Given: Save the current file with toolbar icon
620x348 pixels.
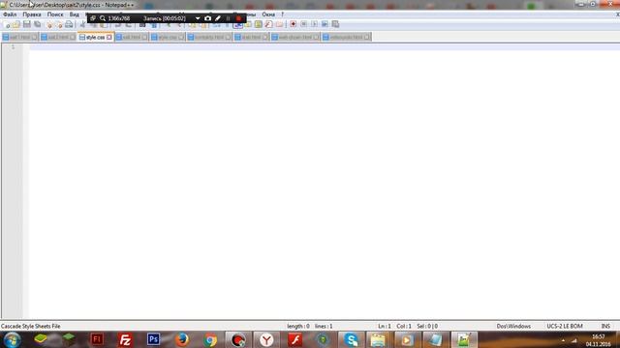Looking at the screenshot, I should click(x=27, y=24).
